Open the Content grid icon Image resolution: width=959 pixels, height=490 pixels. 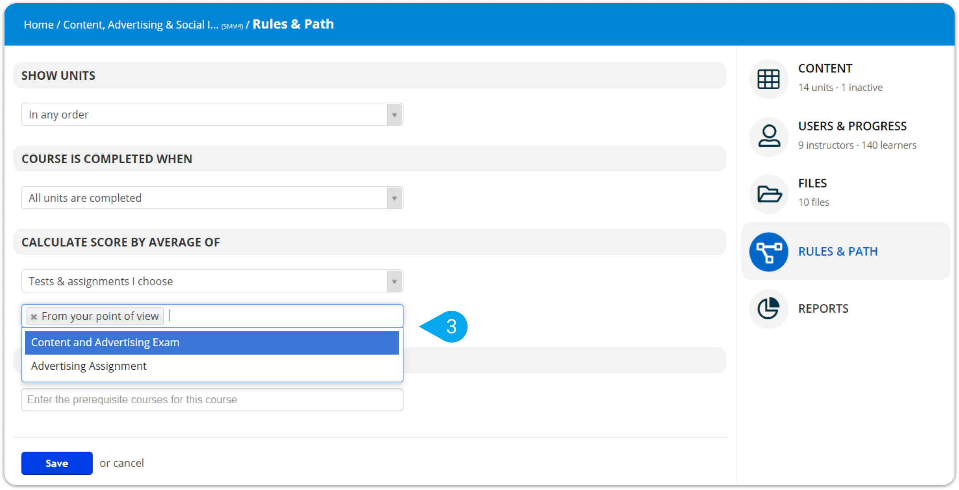pyautogui.click(x=768, y=79)
